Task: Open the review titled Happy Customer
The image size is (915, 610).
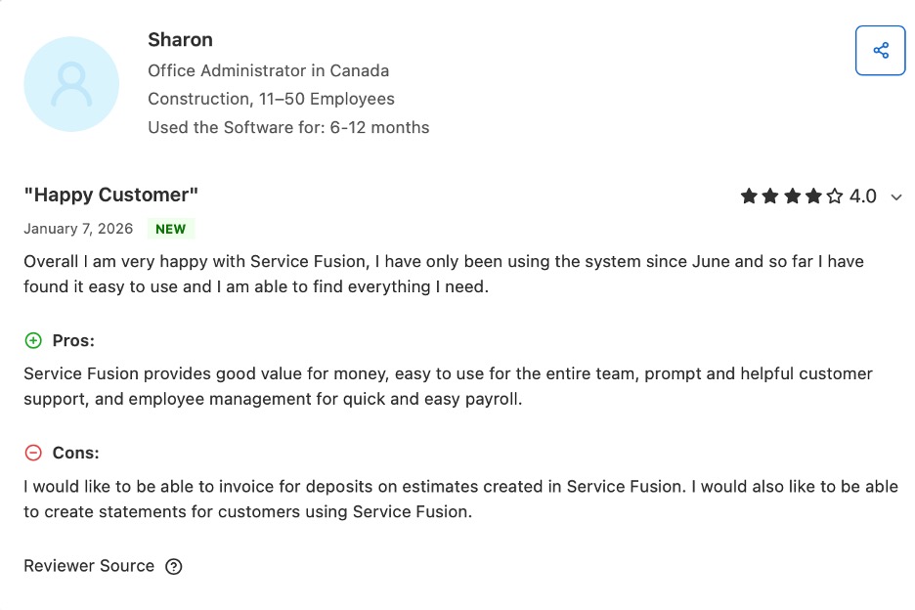Action: (x=112, y=195)
